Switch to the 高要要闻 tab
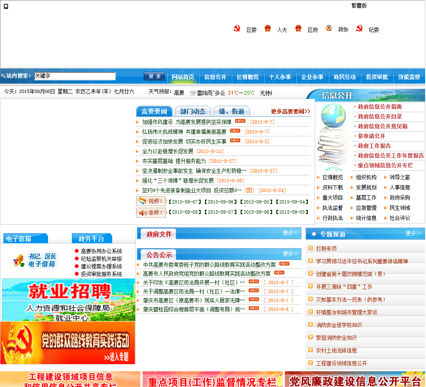 pos(154,111)
